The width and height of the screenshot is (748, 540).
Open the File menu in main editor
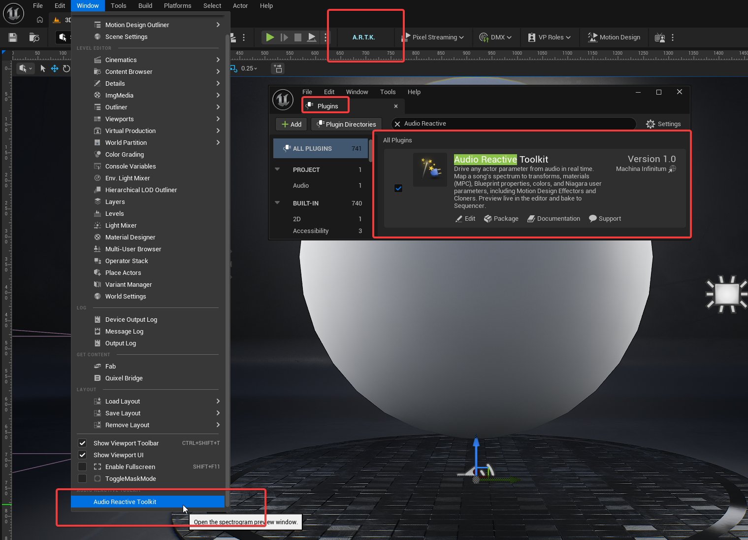click(38, 6)
